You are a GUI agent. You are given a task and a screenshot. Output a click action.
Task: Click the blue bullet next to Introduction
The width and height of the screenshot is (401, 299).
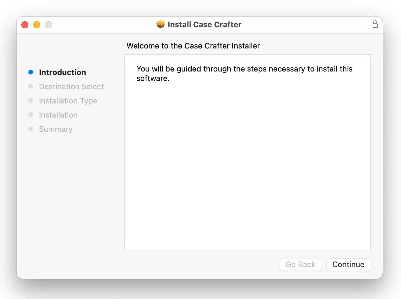click(31, 72)
